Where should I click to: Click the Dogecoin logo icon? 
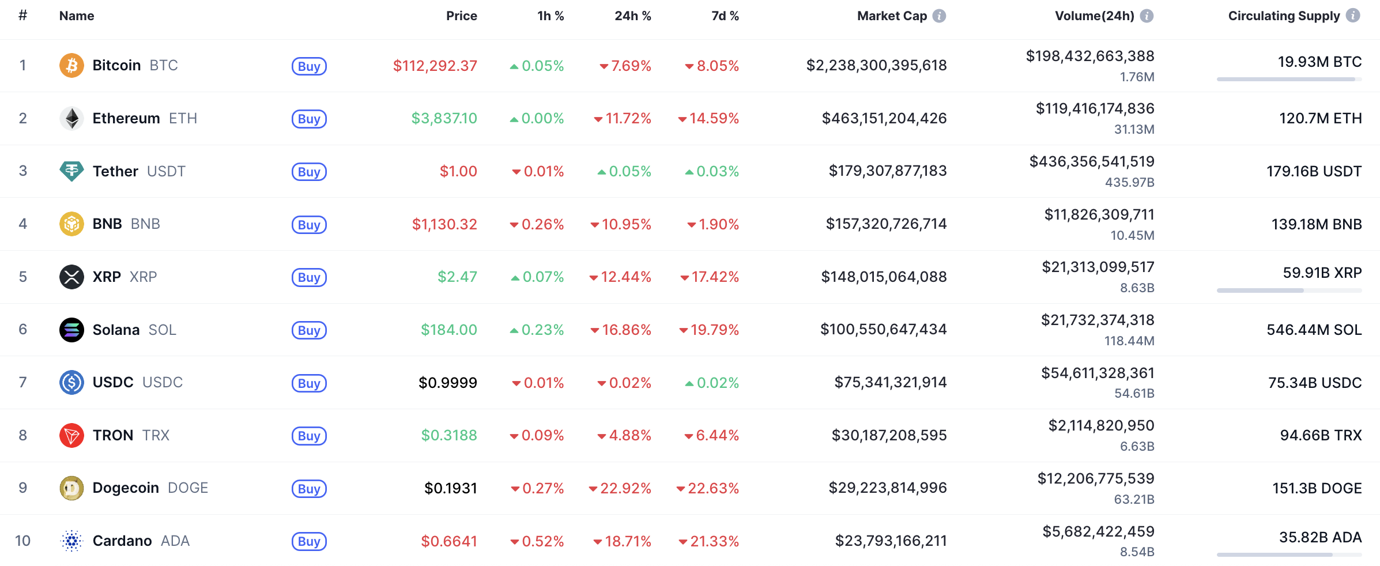tap(71, 488)
